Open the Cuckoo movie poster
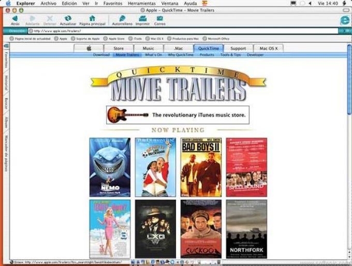This screenshot has width=352, height=266. (x=201, y=229)
